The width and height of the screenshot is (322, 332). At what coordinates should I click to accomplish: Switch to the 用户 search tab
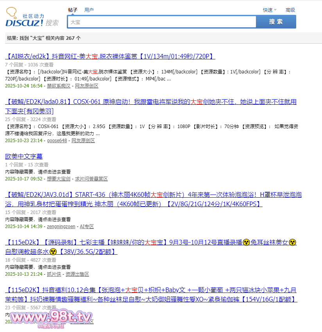[x=89, y=10]
